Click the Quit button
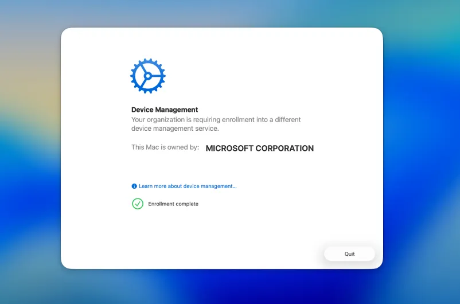 coord(349,254)
